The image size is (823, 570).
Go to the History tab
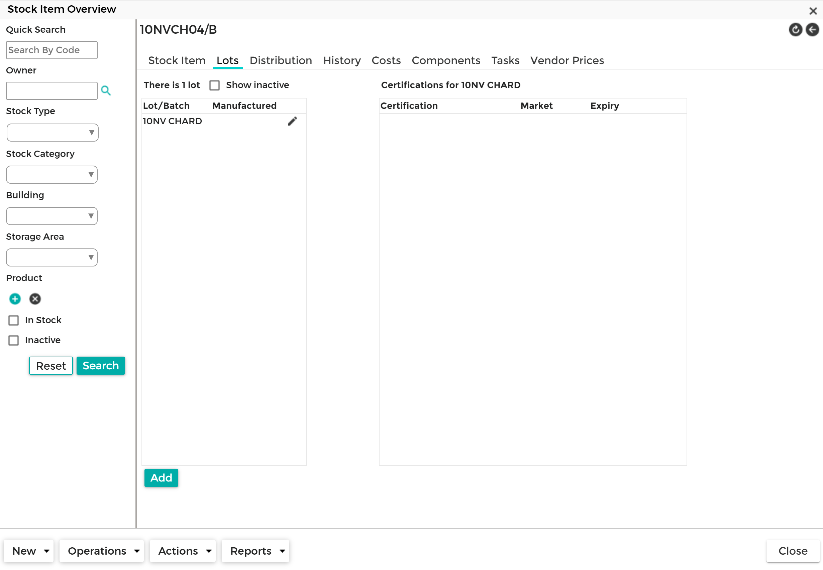coord(342,60)
